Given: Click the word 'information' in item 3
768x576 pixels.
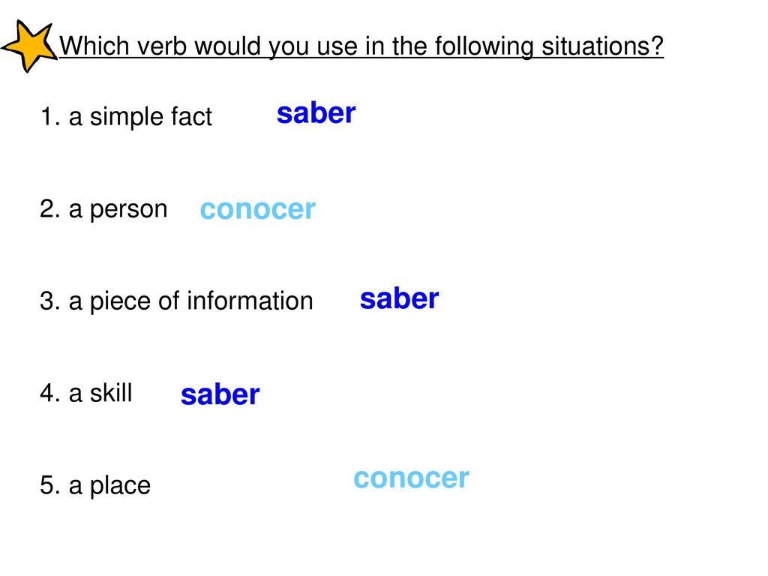Looking at the screenshot, I should click(250, 301).
